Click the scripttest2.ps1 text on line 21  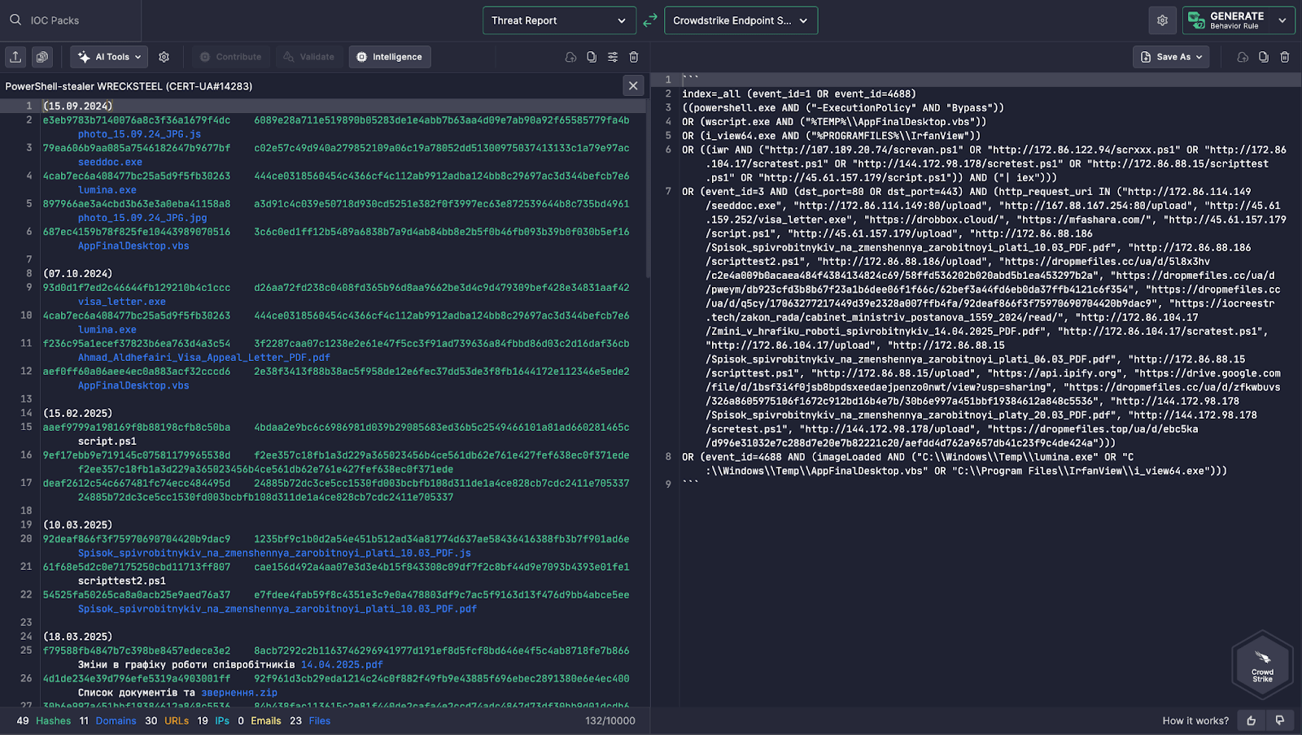(x=122, y=581)
